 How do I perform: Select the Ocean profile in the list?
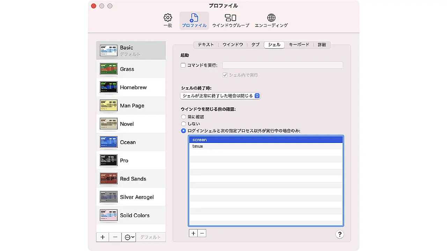128,142
